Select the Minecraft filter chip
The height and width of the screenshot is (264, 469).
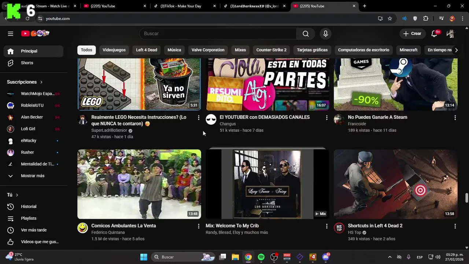pos(409,50)
